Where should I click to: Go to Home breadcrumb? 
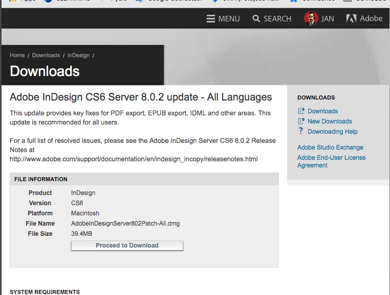pos(17,55)
